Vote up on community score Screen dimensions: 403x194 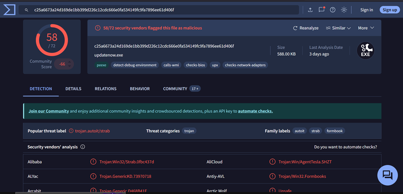click(70, 62)
